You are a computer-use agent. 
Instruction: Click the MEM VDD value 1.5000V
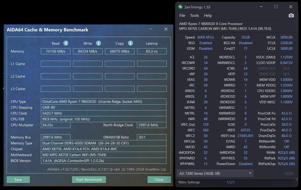click(x=286, y=80)
